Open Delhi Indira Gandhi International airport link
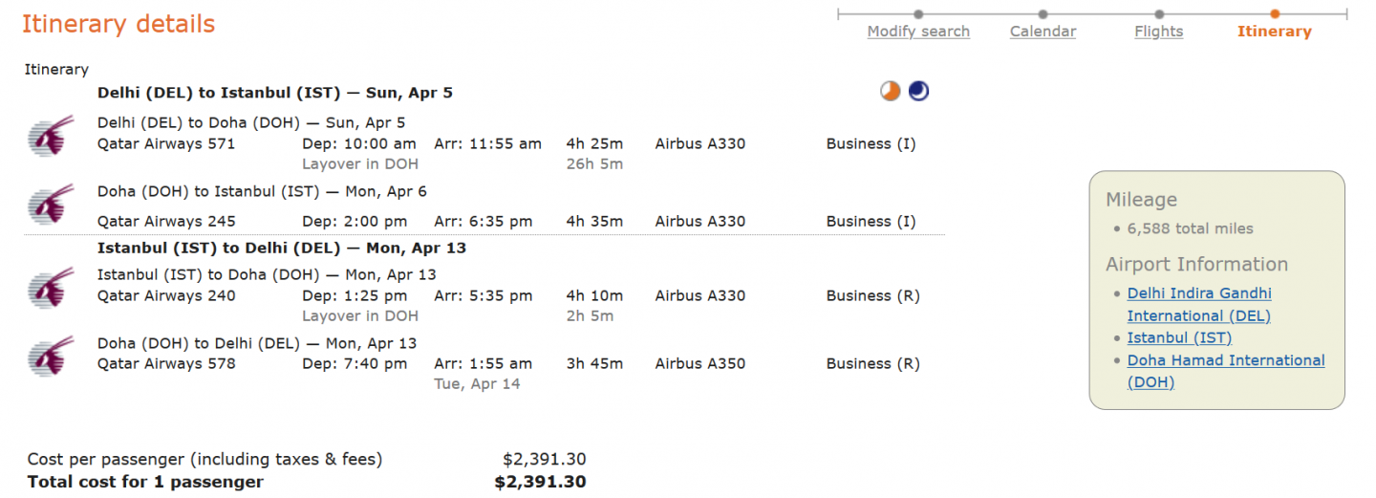 pyautogui.click(x=1199, y=304)
